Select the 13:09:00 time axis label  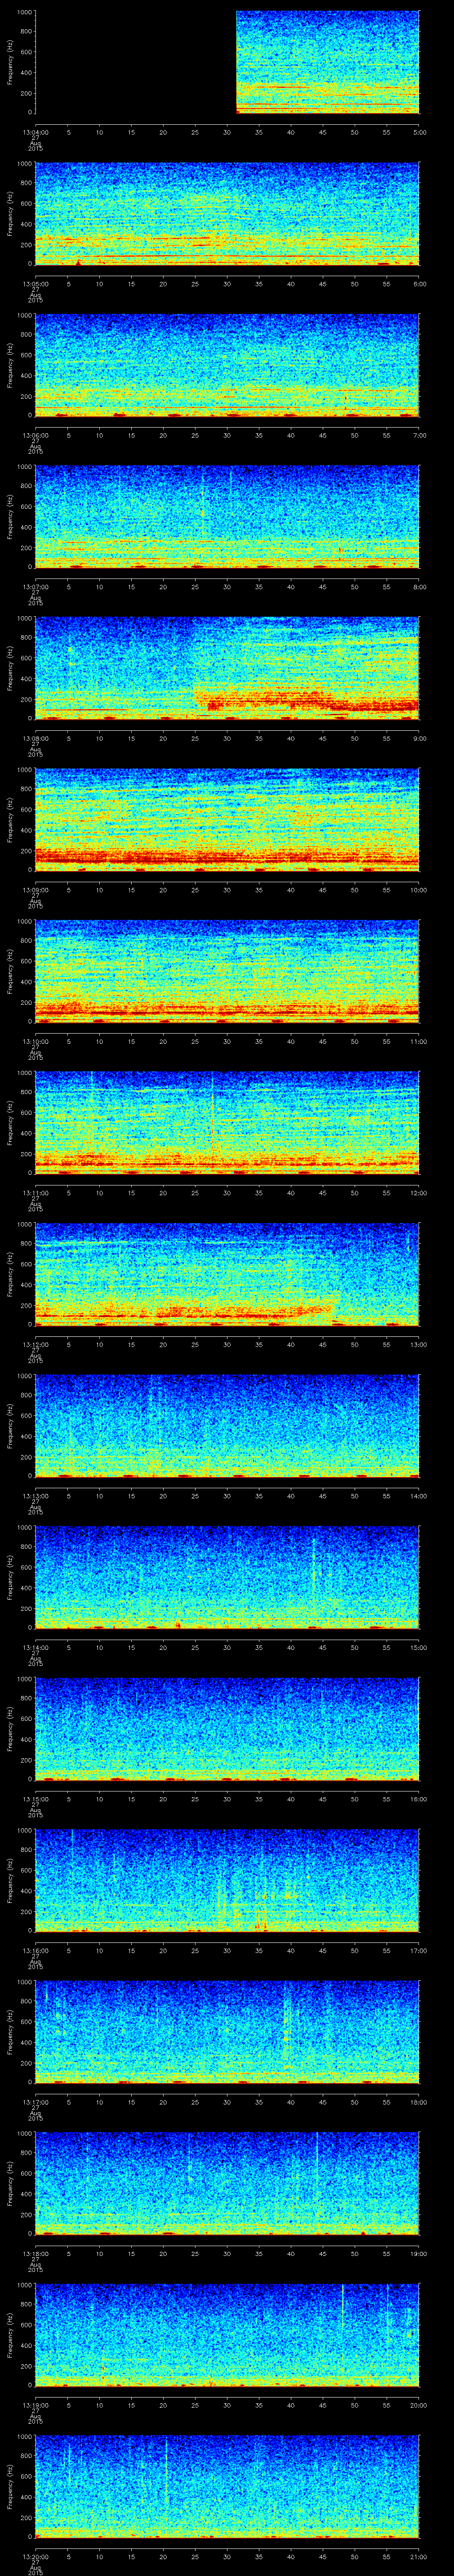pyautogui.click(x=35, y=890)
